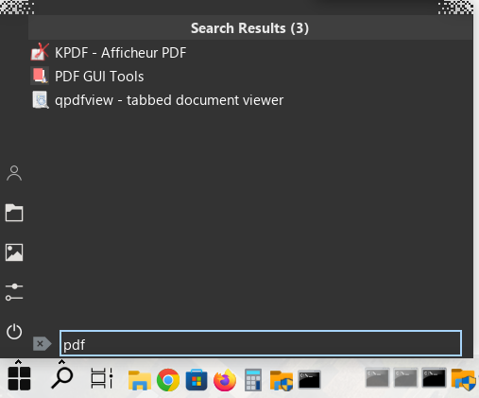Screen dimensions: 479x398
Task: Open the documents folder sidebar icon
Action: [x=14, y=213]
